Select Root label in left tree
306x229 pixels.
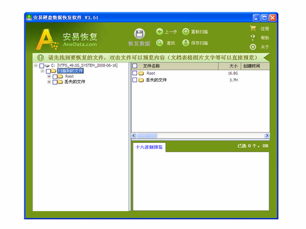69,76
